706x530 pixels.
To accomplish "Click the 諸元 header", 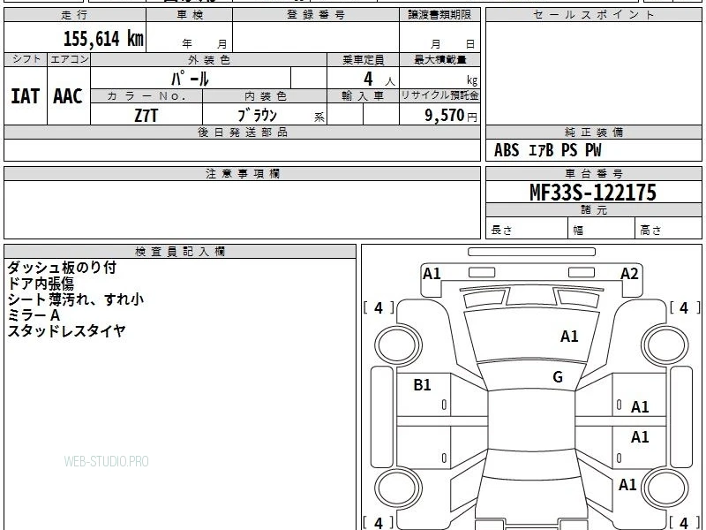I will pyautogui.click(x=593, y=210).
